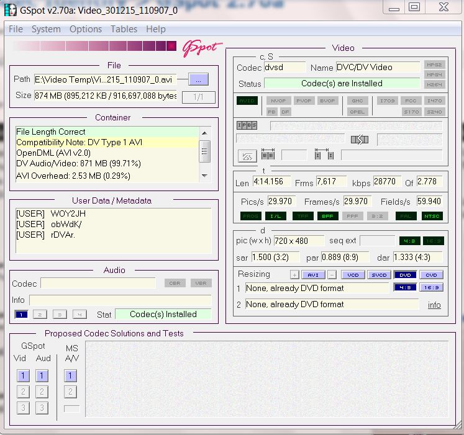Choose 4:3 resizing aspect ratio

(x=405, y=287)
